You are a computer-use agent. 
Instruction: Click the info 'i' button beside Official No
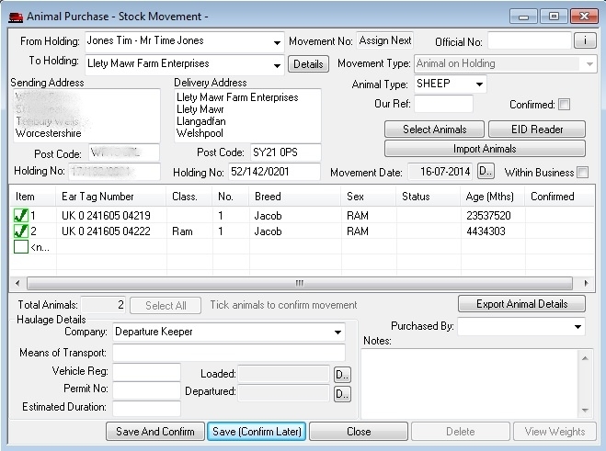pyautogui.click(x=585, y=40)
